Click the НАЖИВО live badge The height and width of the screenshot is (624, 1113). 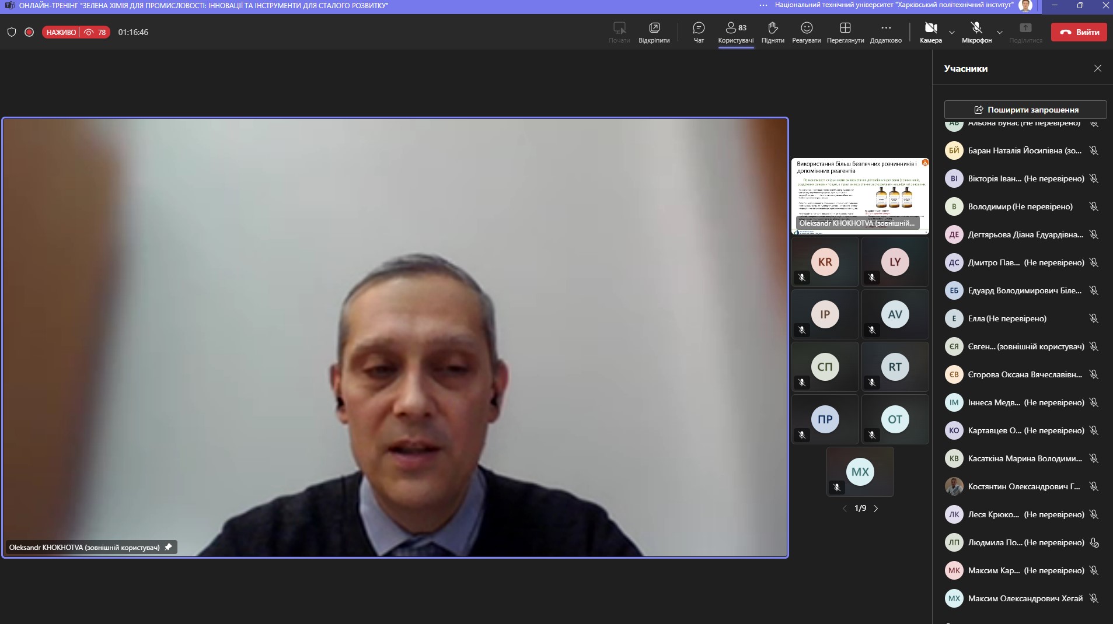61,32
